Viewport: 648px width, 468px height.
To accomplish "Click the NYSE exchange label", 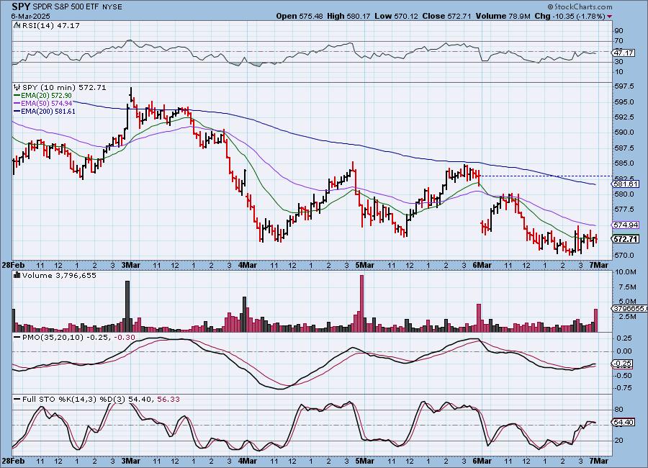I will 111,7.
